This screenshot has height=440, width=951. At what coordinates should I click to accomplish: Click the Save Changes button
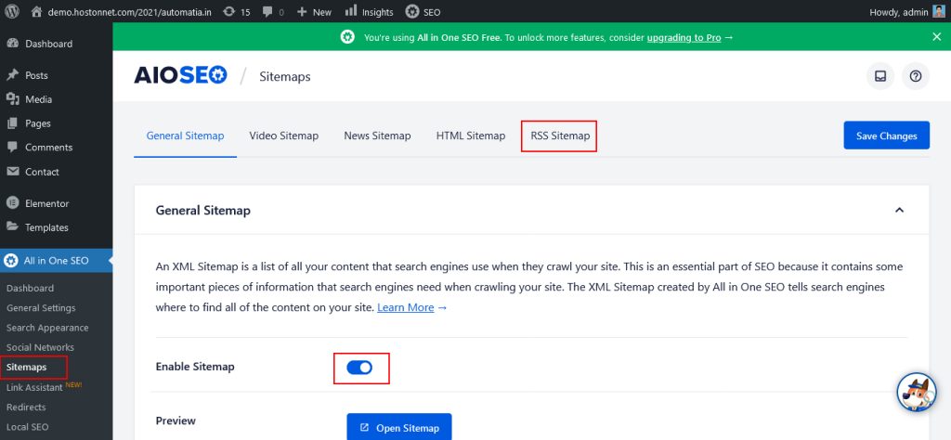coord(886,136)
